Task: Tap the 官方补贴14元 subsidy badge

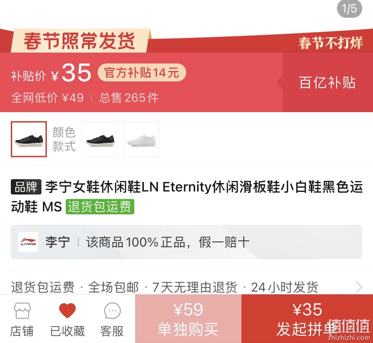Action: (x=142, y=73)
